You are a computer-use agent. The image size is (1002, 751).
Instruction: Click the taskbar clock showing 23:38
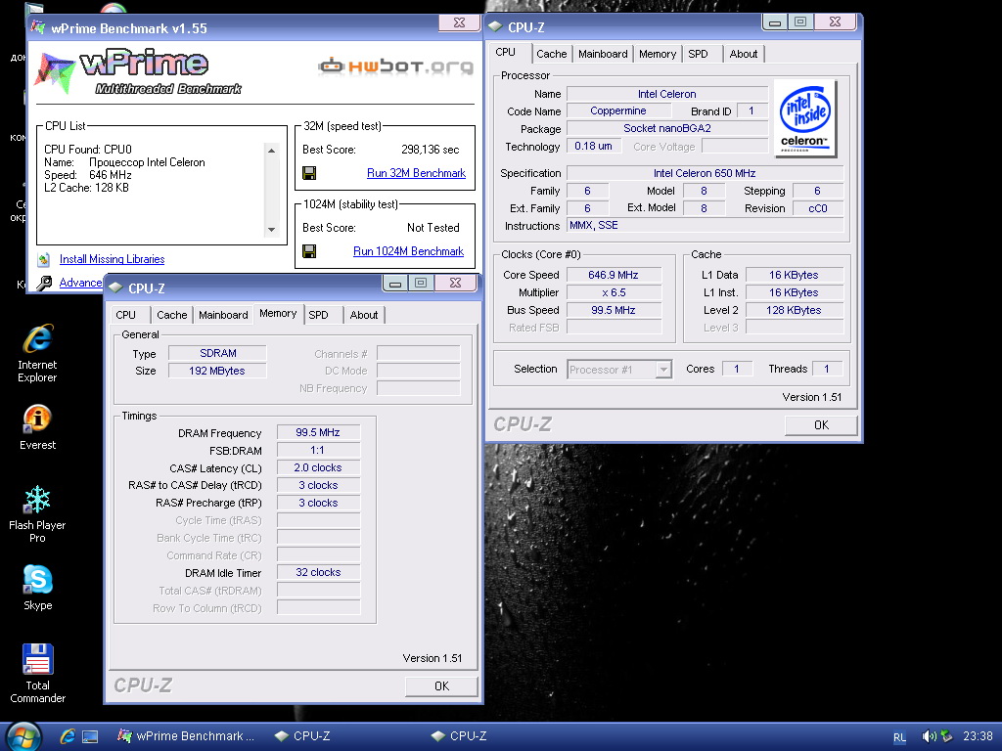coord(978,736)
